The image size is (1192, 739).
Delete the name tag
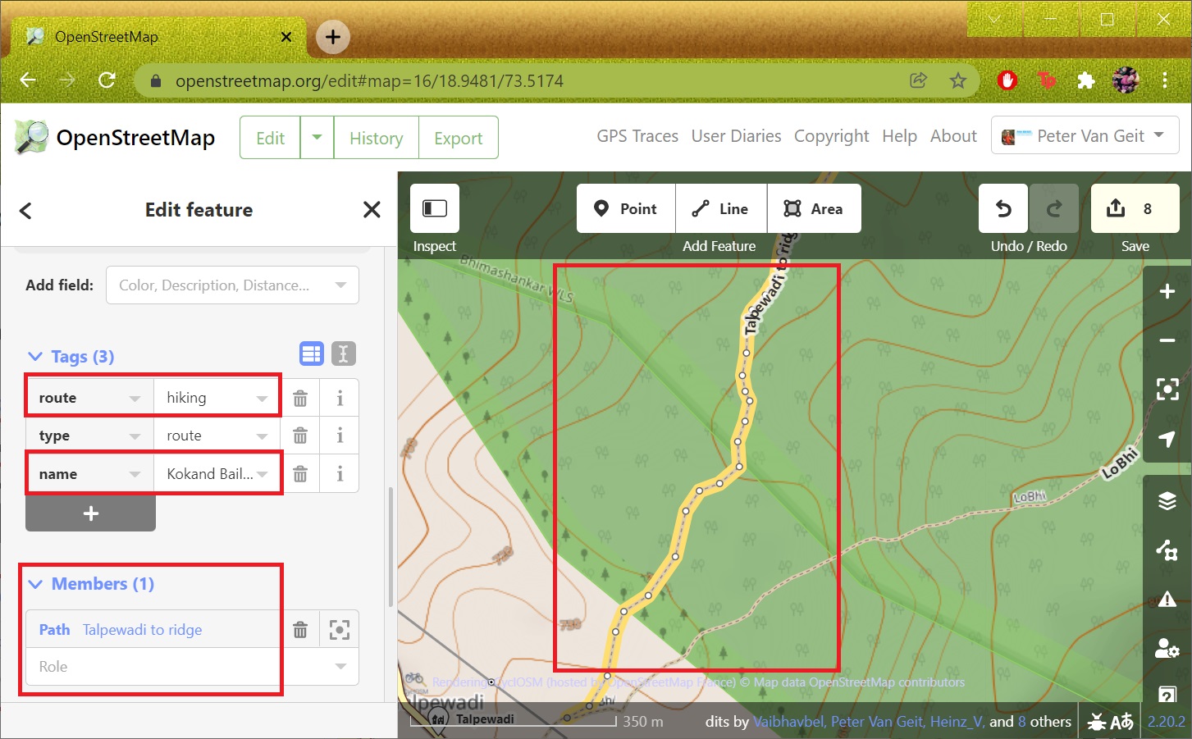[x=300, y=473]
